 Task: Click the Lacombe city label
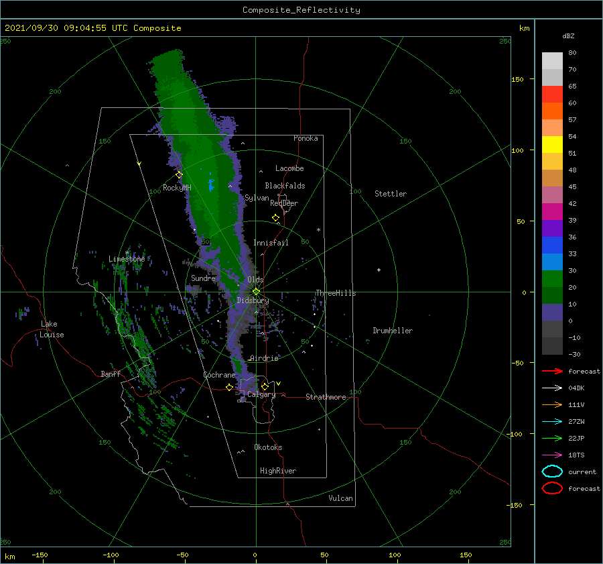(x=289, y=168)
